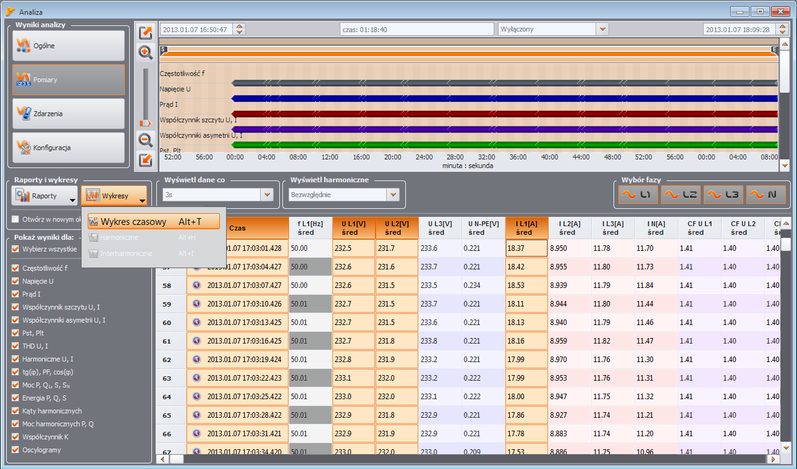The height and width of the screenshot is (469, 797).
Task: Click clock icon in row 63
Action: [x=197, y=378]
